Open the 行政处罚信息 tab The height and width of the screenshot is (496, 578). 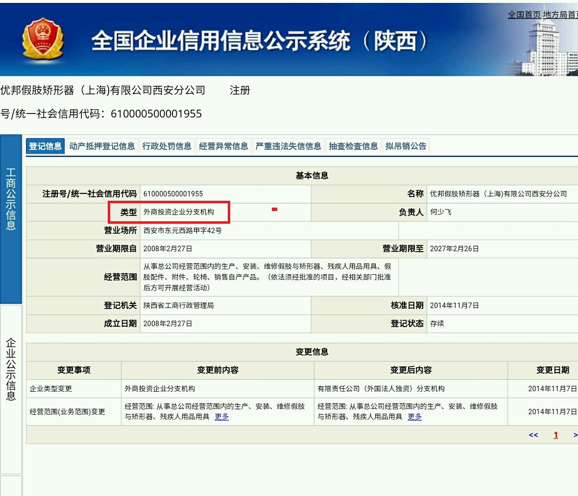click(167, 145)
